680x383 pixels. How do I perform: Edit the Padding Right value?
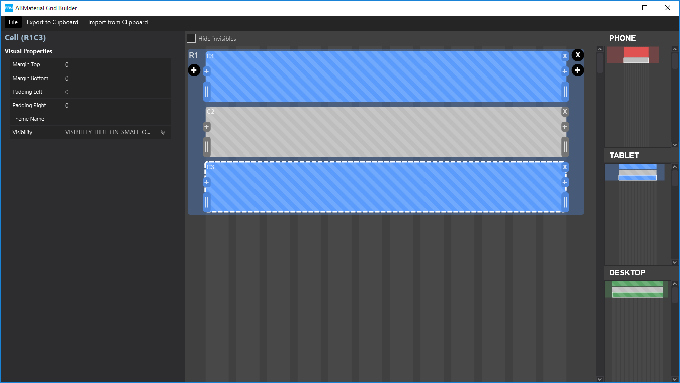[117, 105]
